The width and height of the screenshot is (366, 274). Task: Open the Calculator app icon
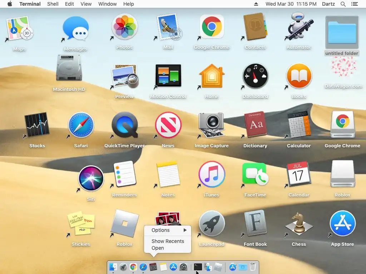coord(299,125)
